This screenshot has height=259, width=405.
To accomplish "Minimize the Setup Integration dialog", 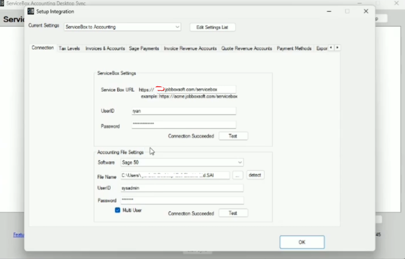I will (329, 12).
